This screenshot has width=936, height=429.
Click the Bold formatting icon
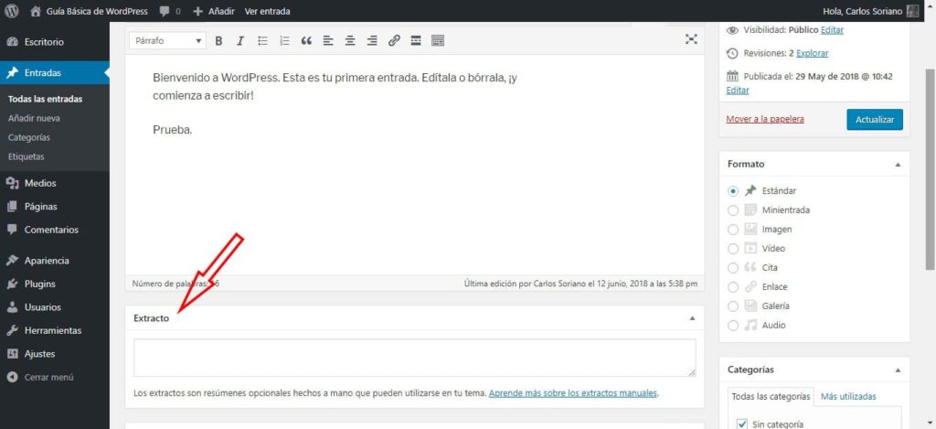point(218,40)
